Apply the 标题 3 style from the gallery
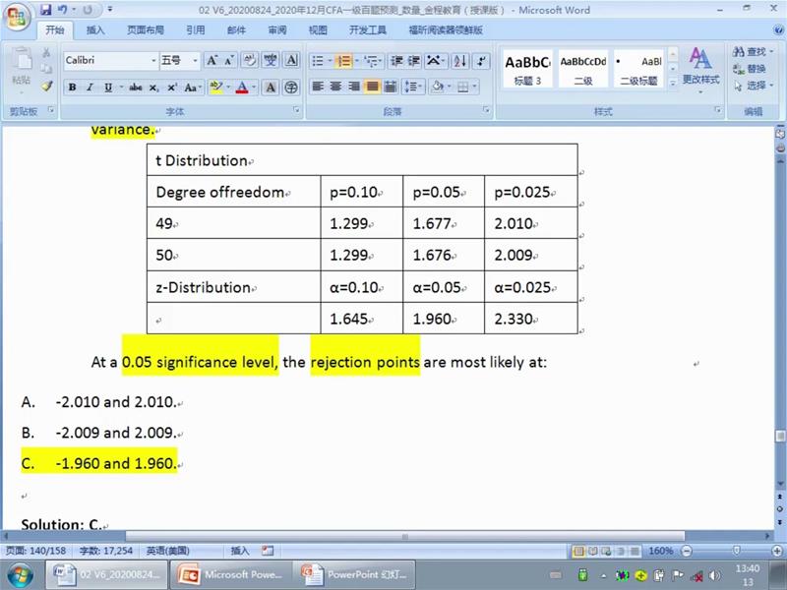The width and height of the screenshot is (787, 590). 526,69
